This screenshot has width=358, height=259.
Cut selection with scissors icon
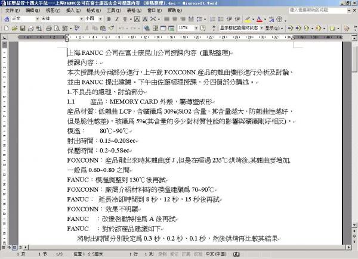[x=87, y=28]
